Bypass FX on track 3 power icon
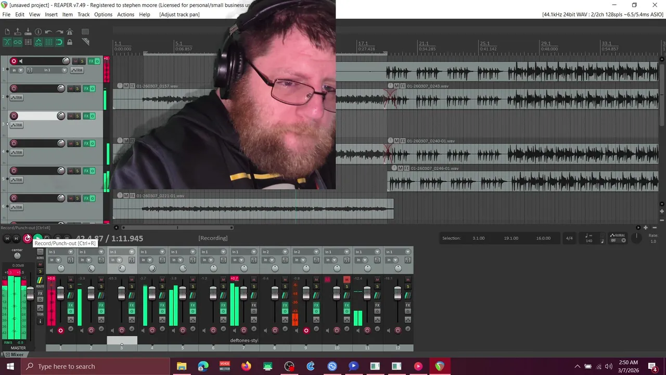Image resolution: width=666 pixels, height=375 pixels. [93, 116]
